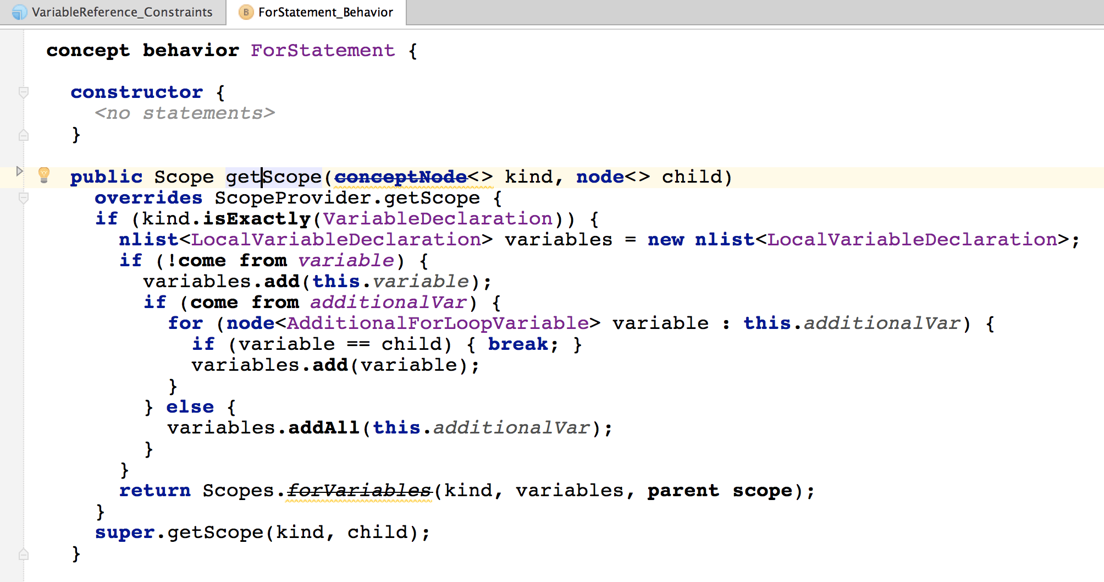Click 'additionalVar' after 'come from'
Image resolution: width=1104 pixels, height=582 pixels.
coord(388,303)
